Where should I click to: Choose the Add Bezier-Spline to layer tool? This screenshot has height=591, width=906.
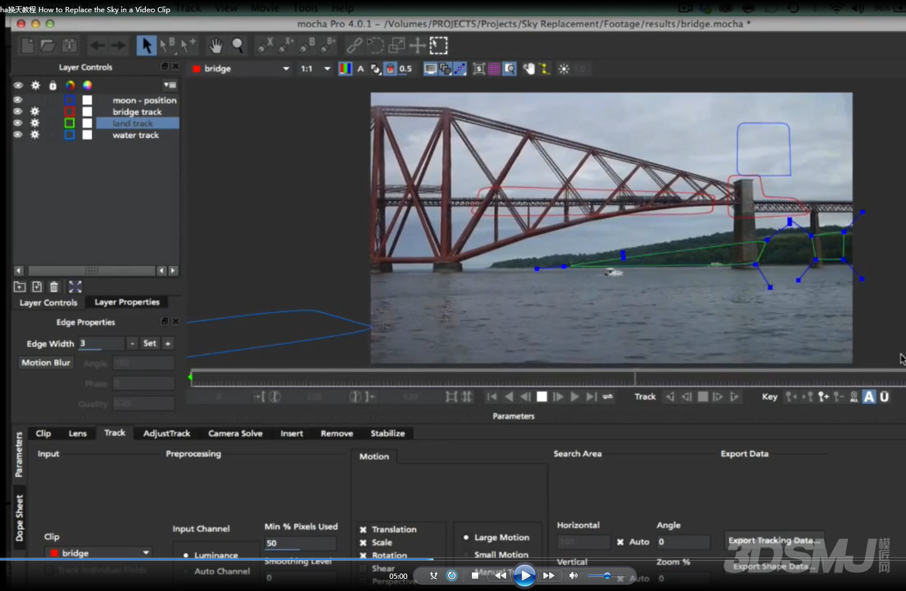pyautogui.click(x=328, y=45)
